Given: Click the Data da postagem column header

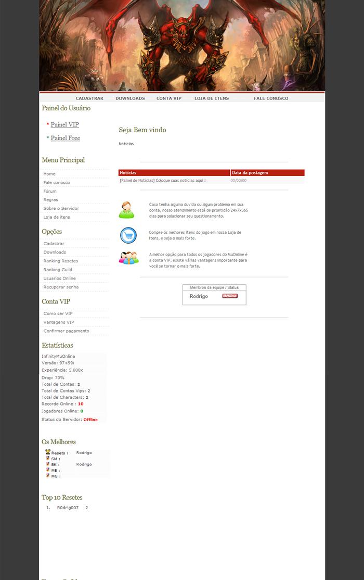Looking at the screenshot, I should point(268,173).
